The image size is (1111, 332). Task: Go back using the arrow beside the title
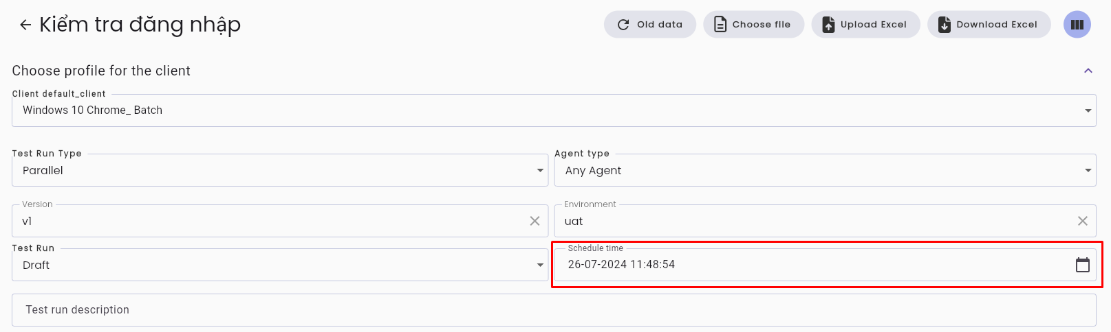coord(25,25)
